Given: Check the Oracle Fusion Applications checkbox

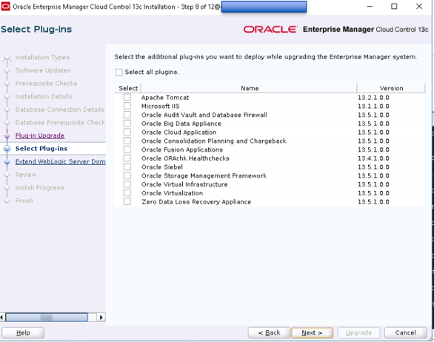Looking at the screenshot, I should pyautogui.click(x=127, y=150).
